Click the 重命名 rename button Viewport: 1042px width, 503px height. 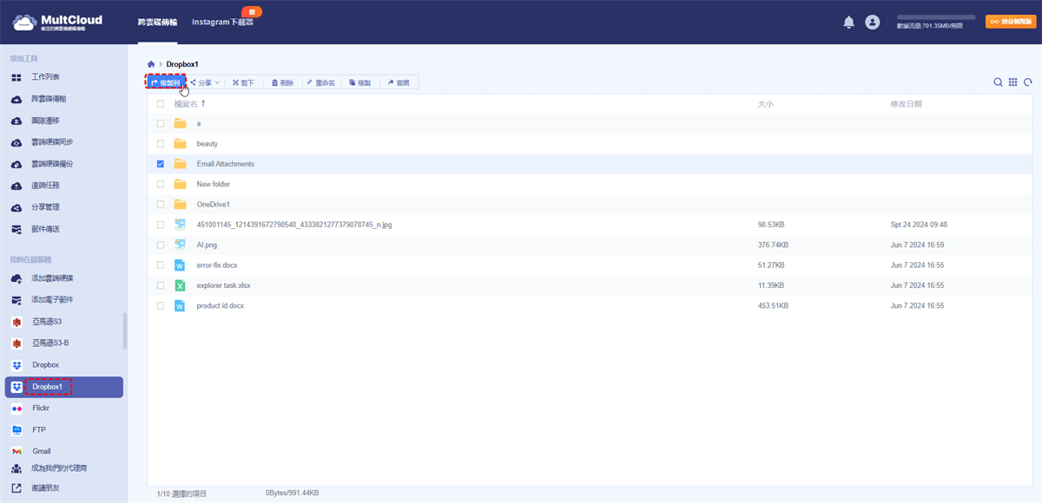320,82
